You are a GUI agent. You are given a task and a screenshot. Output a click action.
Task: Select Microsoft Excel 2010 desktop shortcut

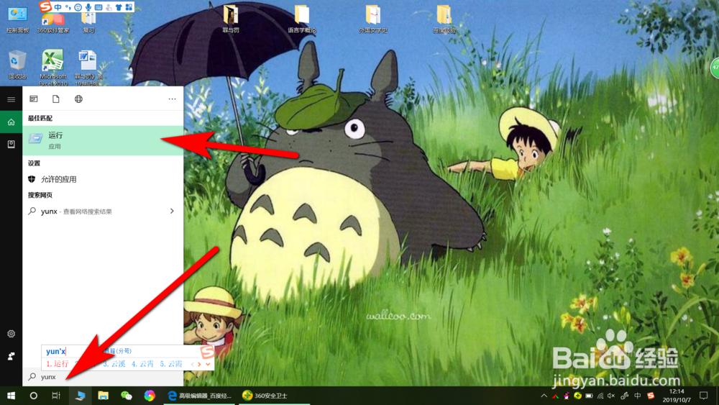pyautogui.click(x=52, y=68)
